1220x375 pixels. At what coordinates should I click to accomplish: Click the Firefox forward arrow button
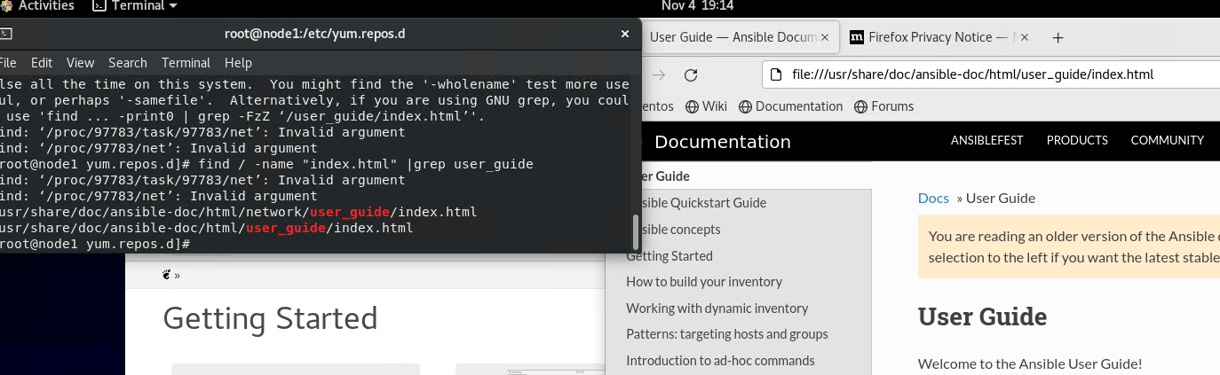(659, 74)
